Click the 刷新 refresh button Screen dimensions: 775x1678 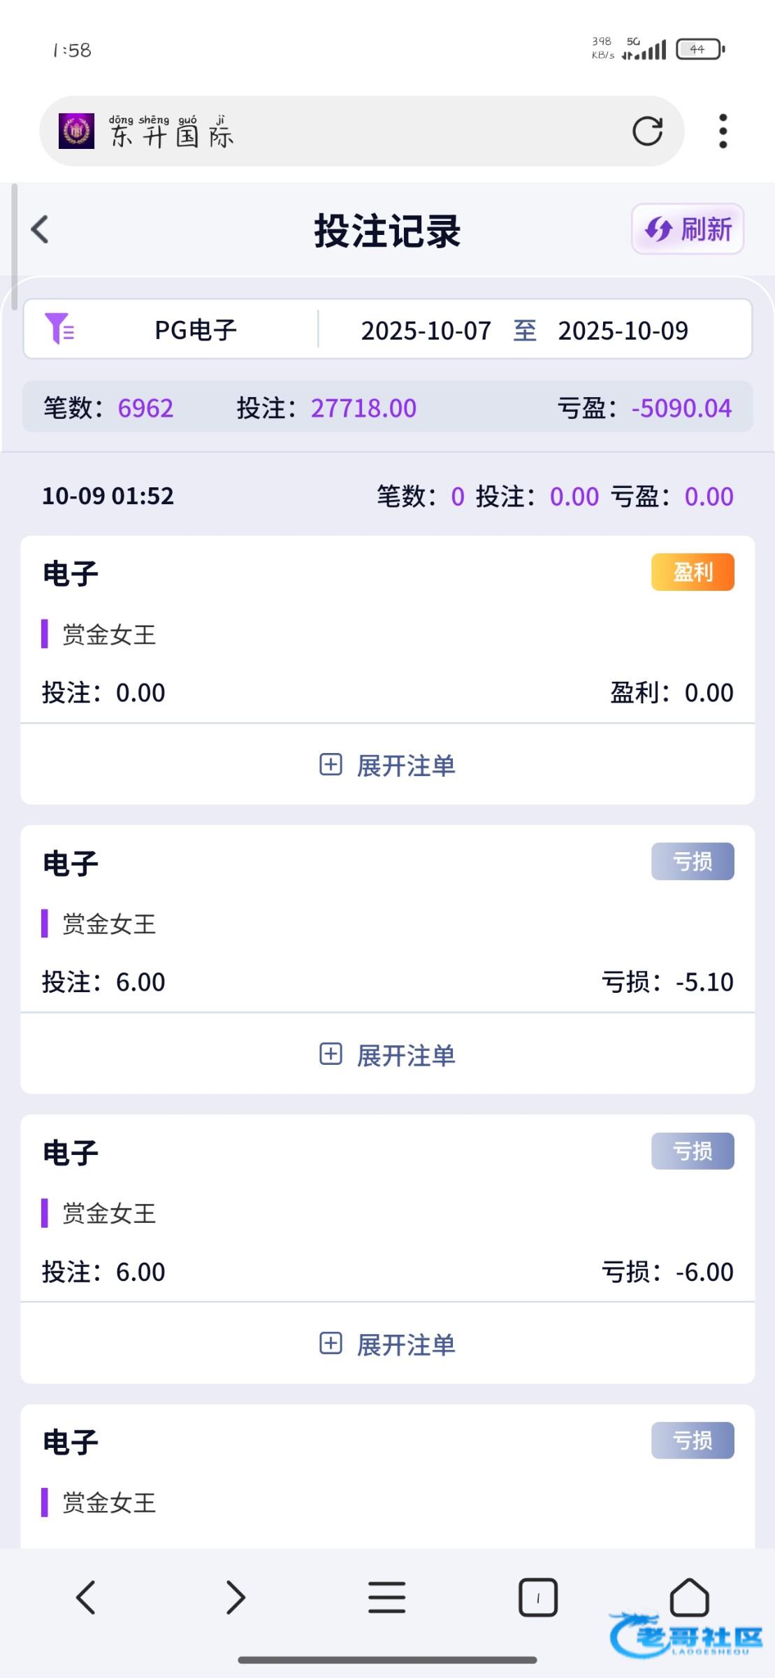pyautogui.click(x=688, y=229)
